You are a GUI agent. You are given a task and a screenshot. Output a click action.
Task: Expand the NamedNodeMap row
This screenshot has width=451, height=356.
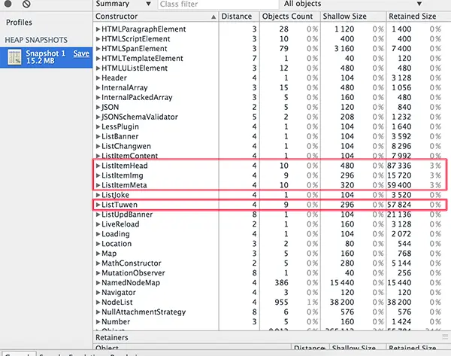(98, 283)
